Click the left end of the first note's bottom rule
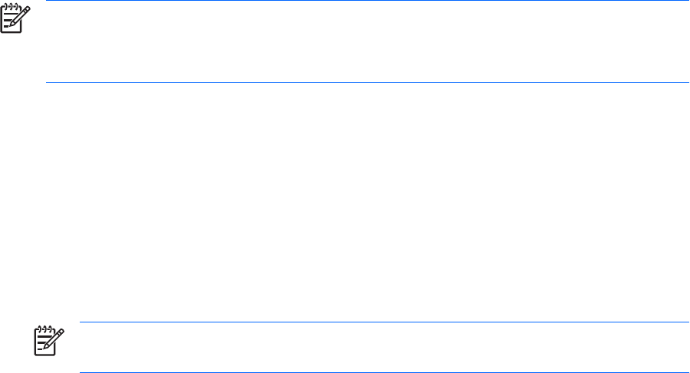The width and height of the screenshot is (690, 373). click(49, 82)
